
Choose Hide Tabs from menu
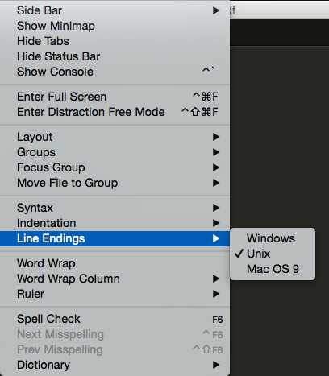(115, 41)
